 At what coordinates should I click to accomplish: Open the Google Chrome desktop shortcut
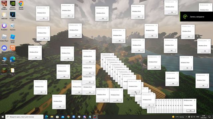[21, 5]
